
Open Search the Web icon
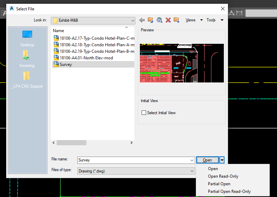click(x=159, y=20)
